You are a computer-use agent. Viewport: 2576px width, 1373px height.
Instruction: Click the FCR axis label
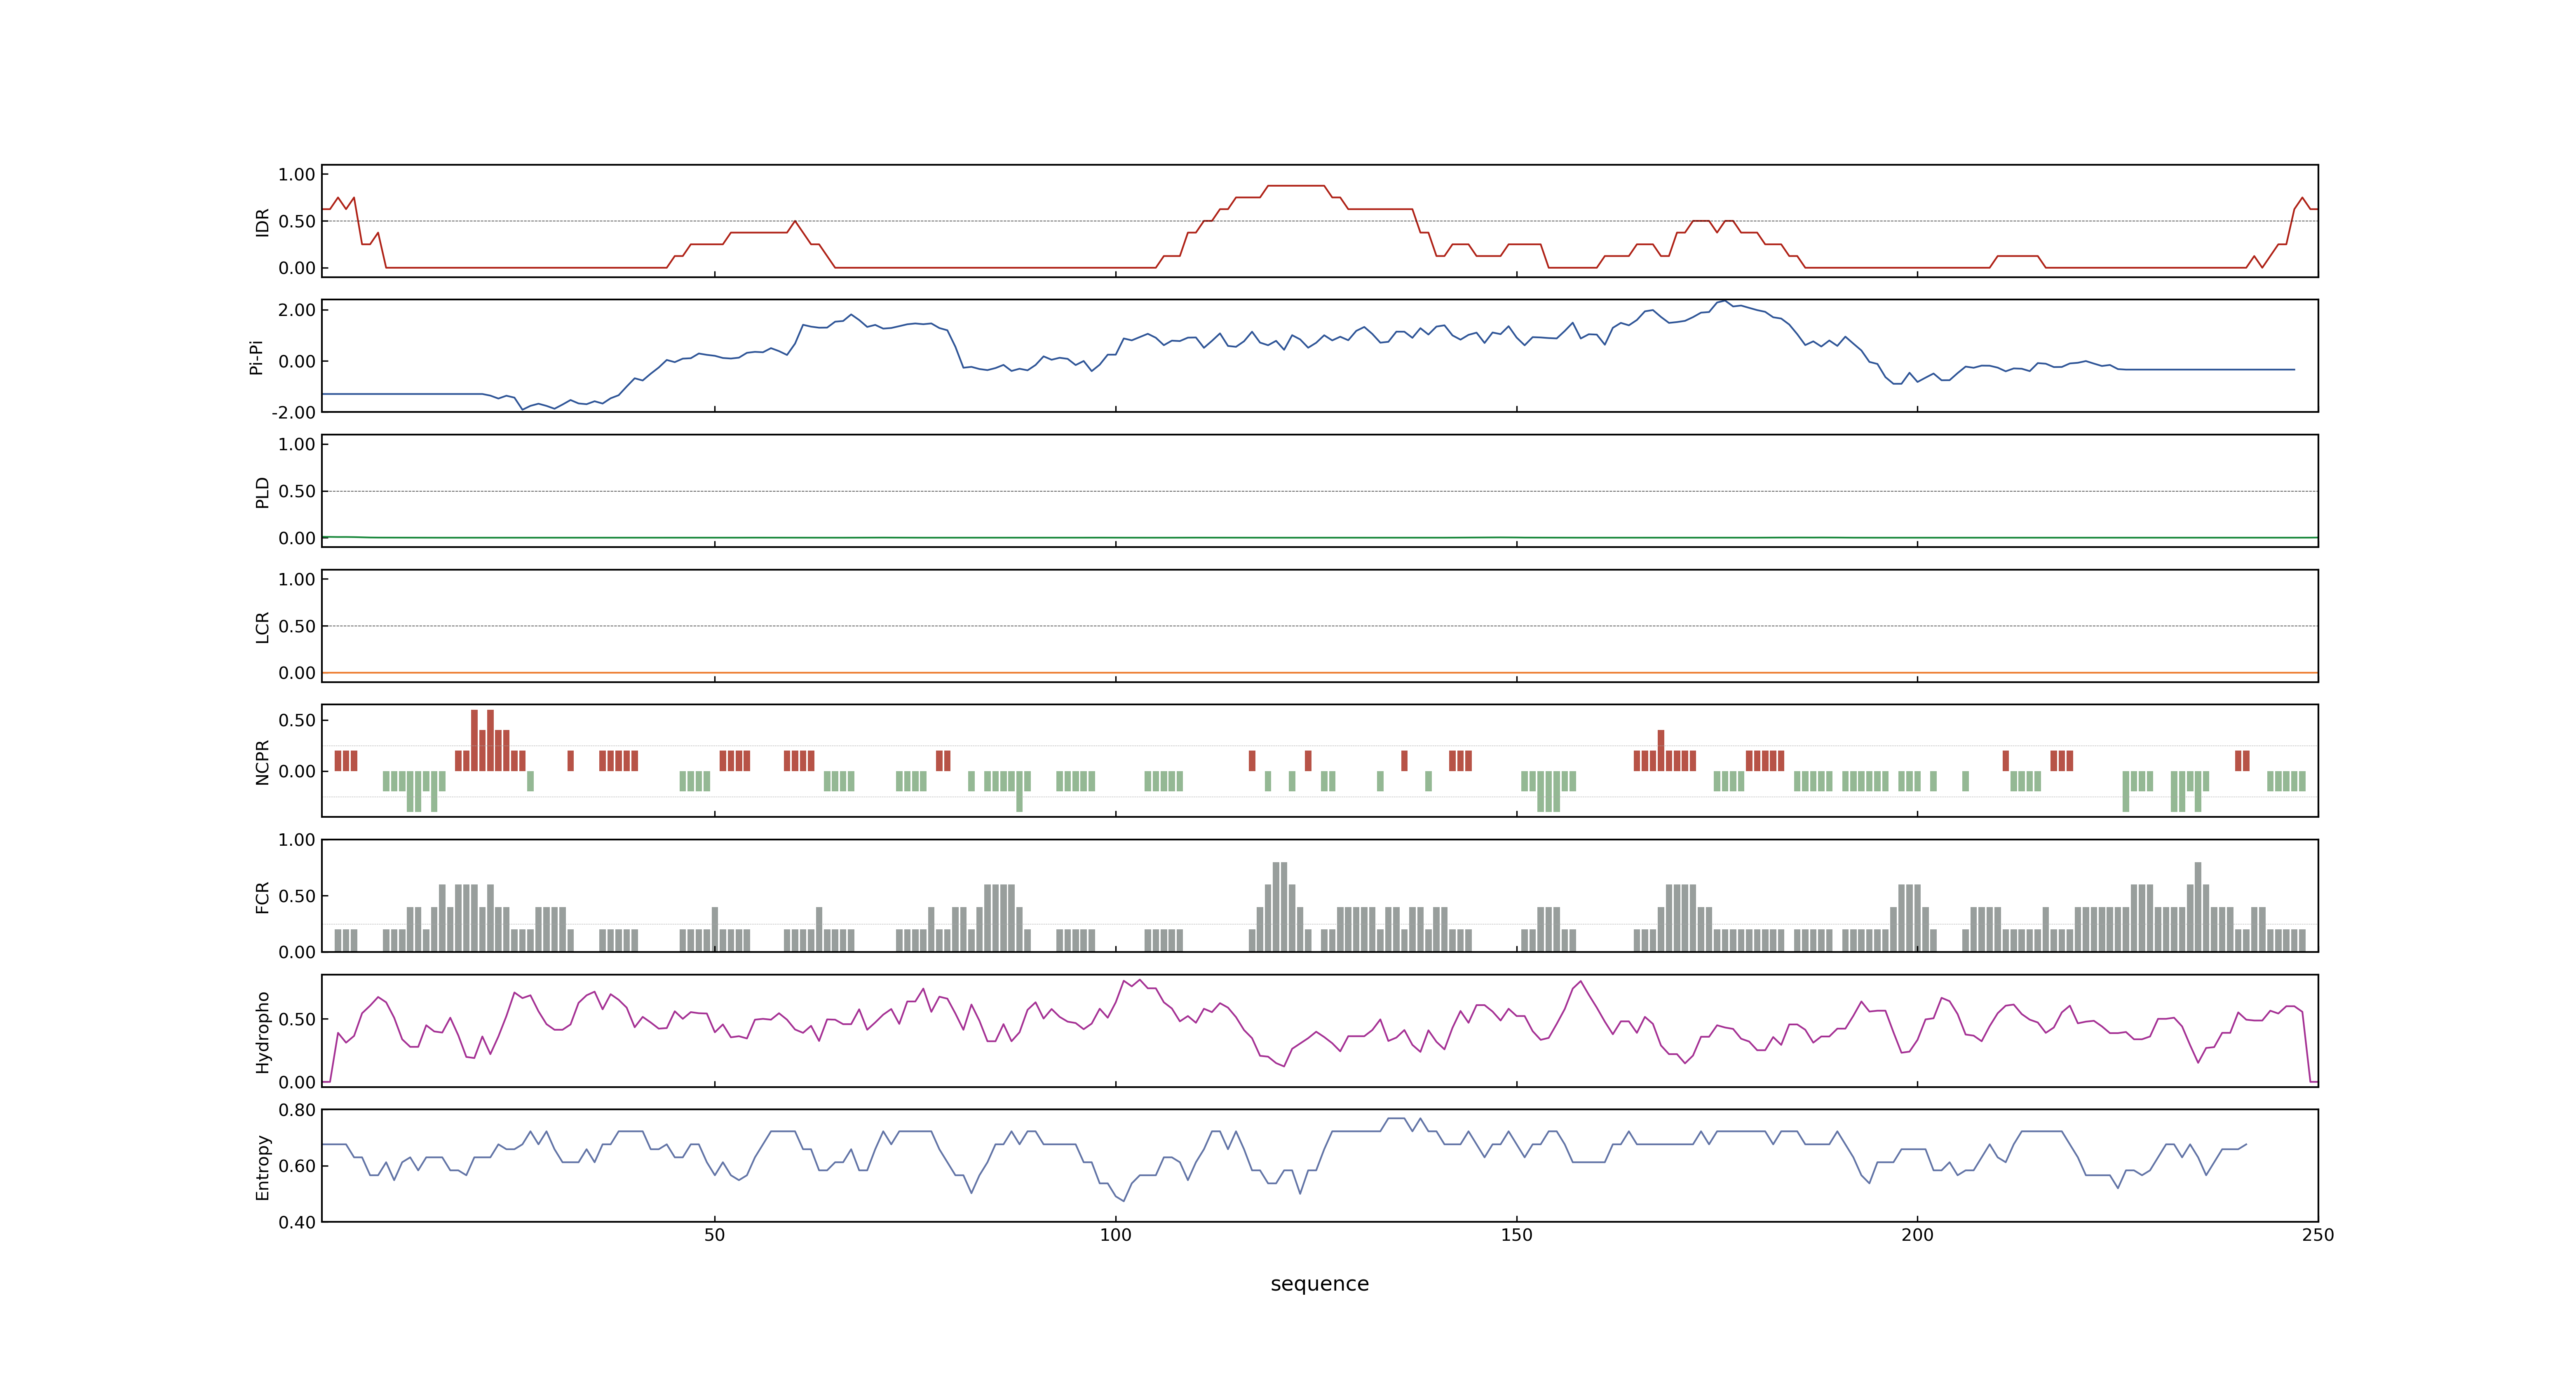[x=262, y=897]
